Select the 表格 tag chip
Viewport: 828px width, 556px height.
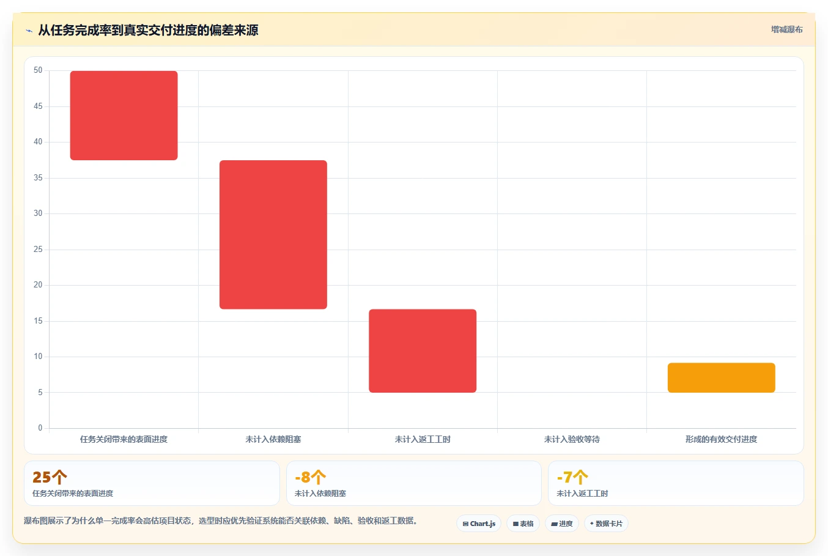[x=523, y=524]
